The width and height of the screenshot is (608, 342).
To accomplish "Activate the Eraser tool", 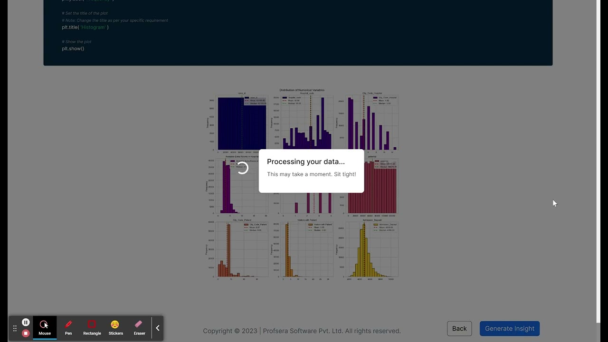I will pos(139,328).
